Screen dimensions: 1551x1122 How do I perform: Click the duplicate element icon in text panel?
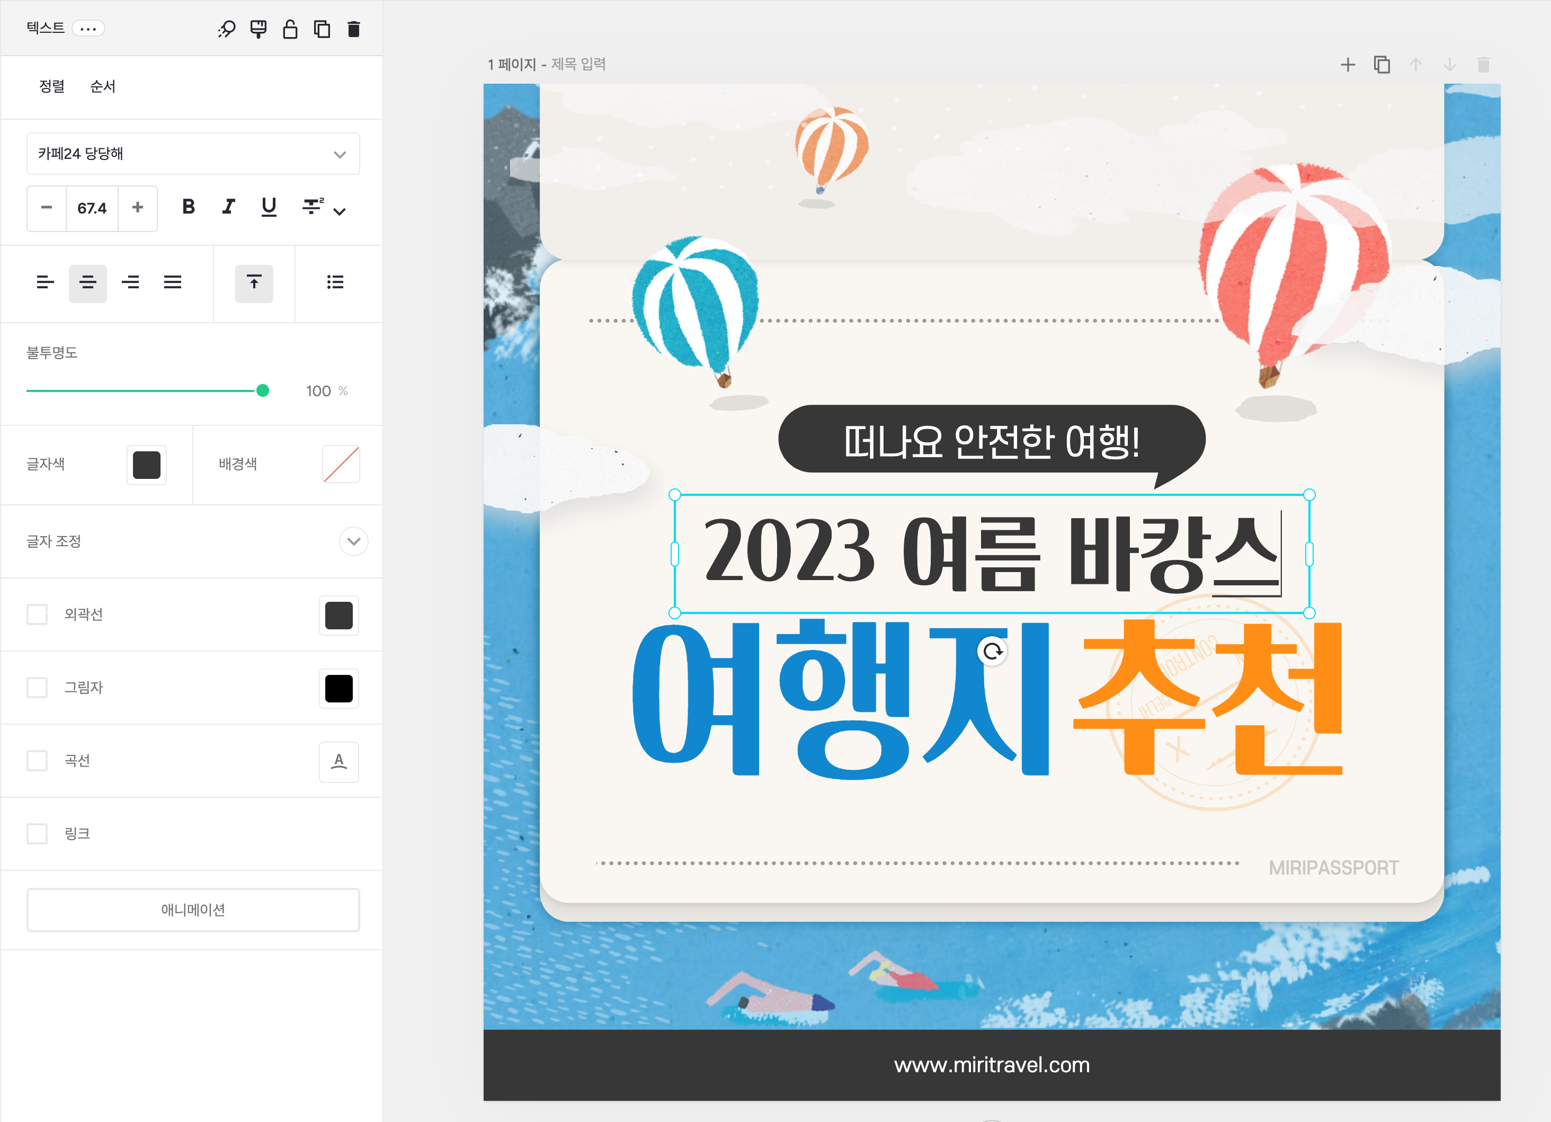tap(322, 29)
